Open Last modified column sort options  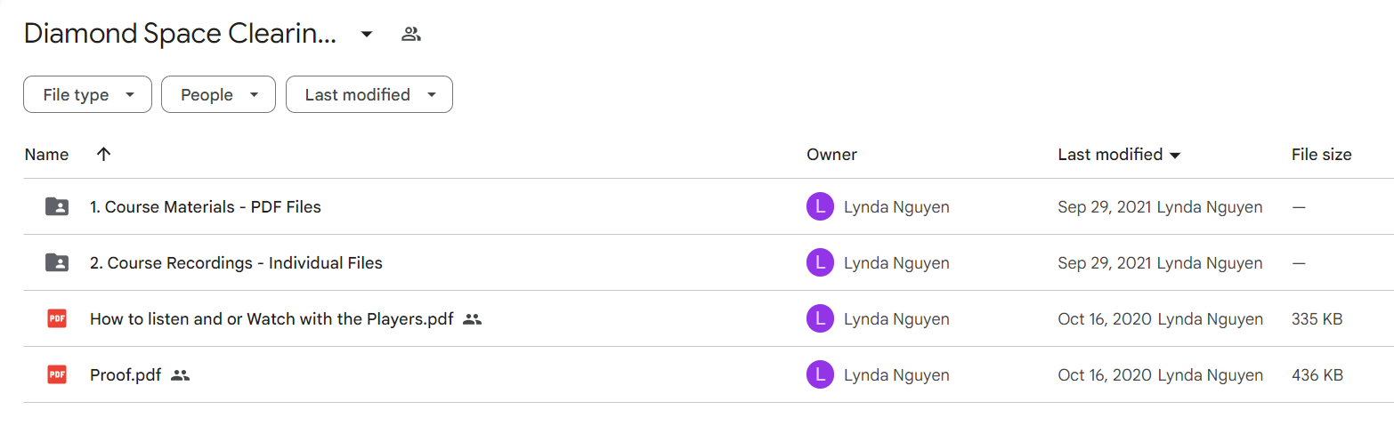[1119, 155]
